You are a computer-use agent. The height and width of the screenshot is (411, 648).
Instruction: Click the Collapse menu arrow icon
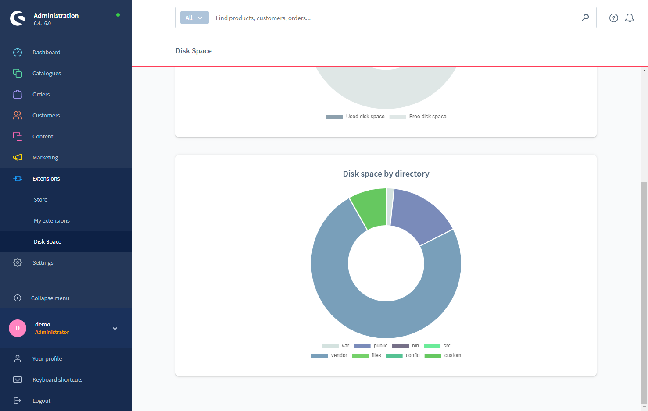pos(18,298)
